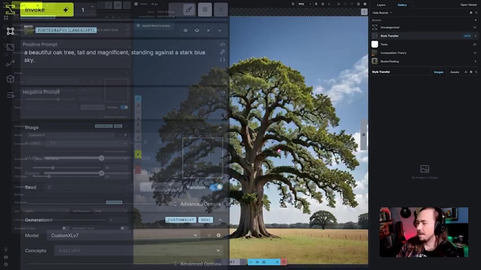Toggle the Seamless X Axis switch
The width and height of the screenshot is (481, 270).
click(65, 228)
